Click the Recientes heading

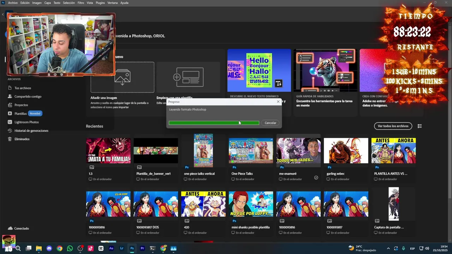click(94, 126)
